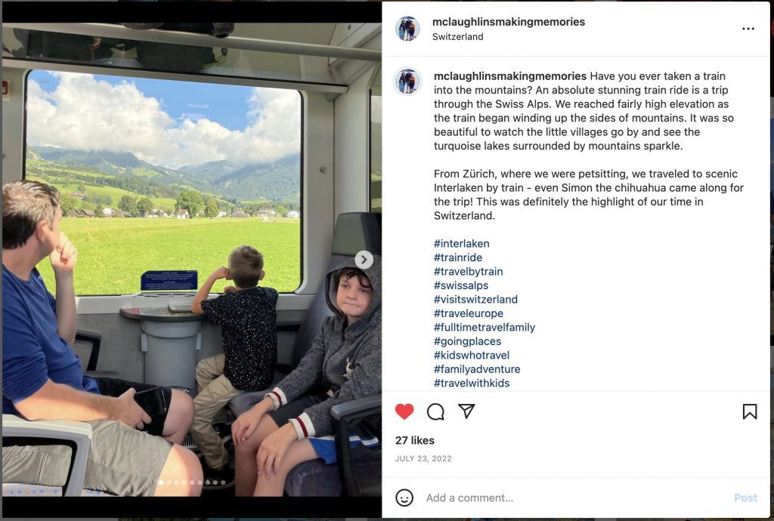
Task: Open the #travelwithkids hashtag
Action: click(x=472, y=383)
